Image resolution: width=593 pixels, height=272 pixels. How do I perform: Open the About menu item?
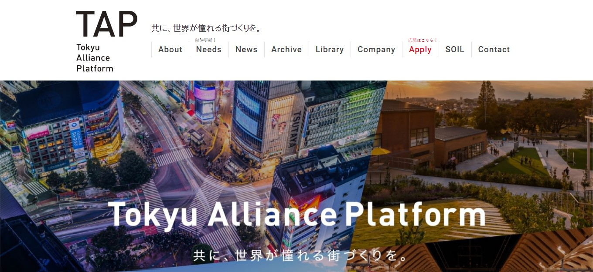tap(170, 50)
